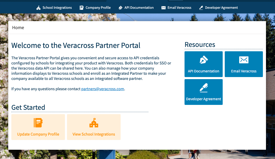Click the Resources heading

point(200,45)
